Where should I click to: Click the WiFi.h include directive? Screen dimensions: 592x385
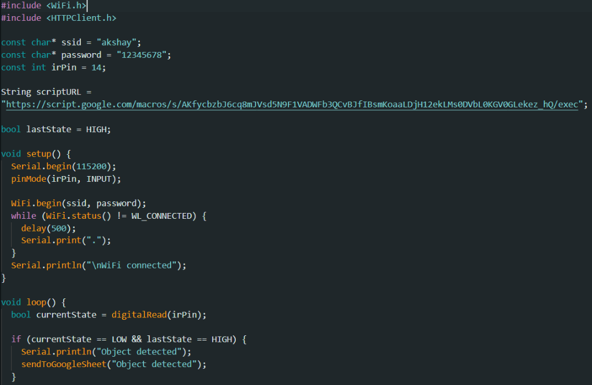tap(43, 5)
